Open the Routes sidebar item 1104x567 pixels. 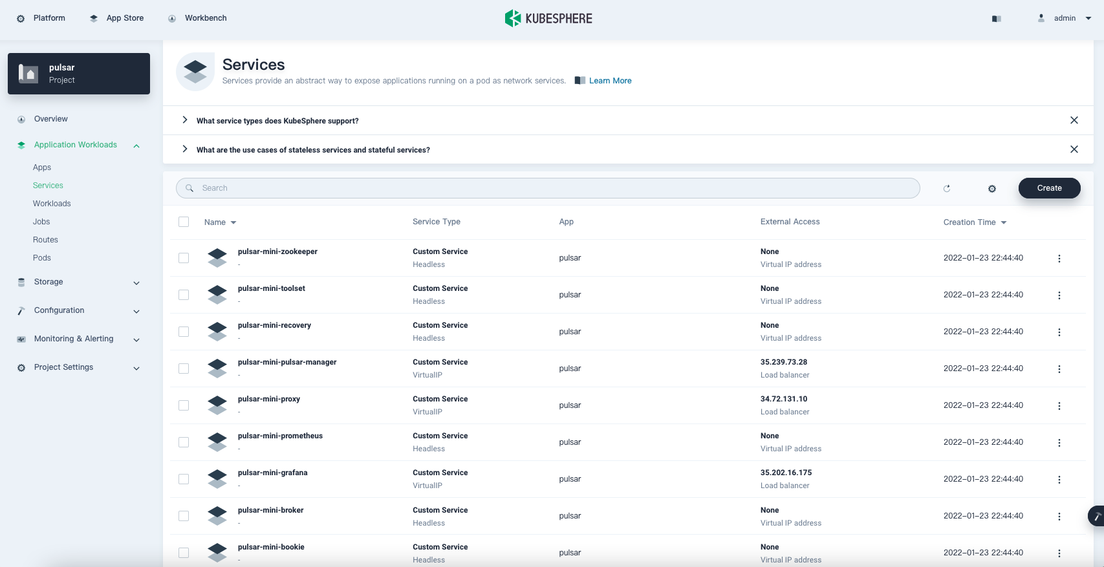pyautogui.click(x=45, y=240)
